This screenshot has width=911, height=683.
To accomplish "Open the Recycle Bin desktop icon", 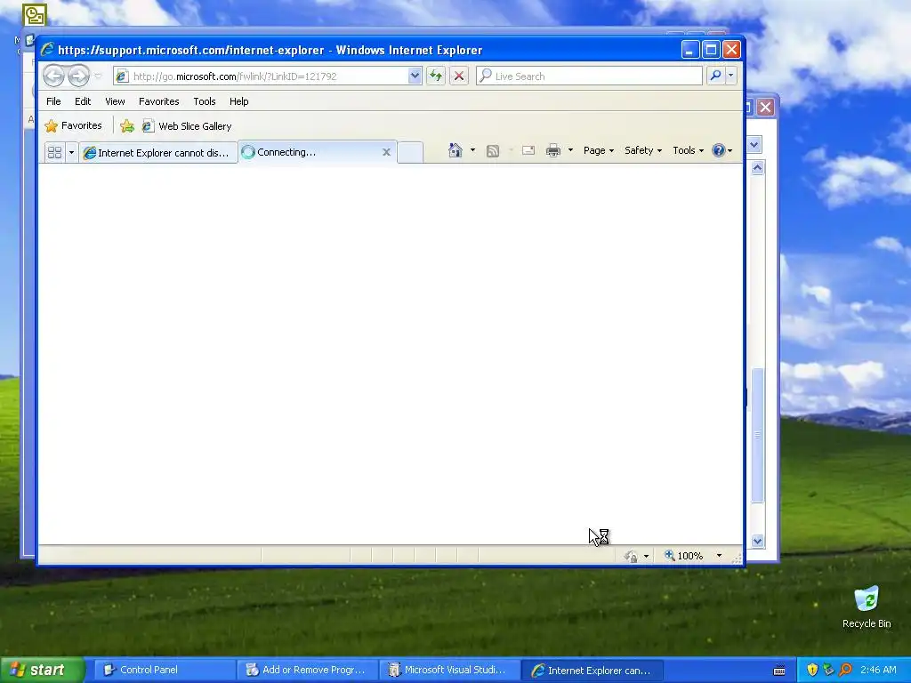I will point(867,607).
